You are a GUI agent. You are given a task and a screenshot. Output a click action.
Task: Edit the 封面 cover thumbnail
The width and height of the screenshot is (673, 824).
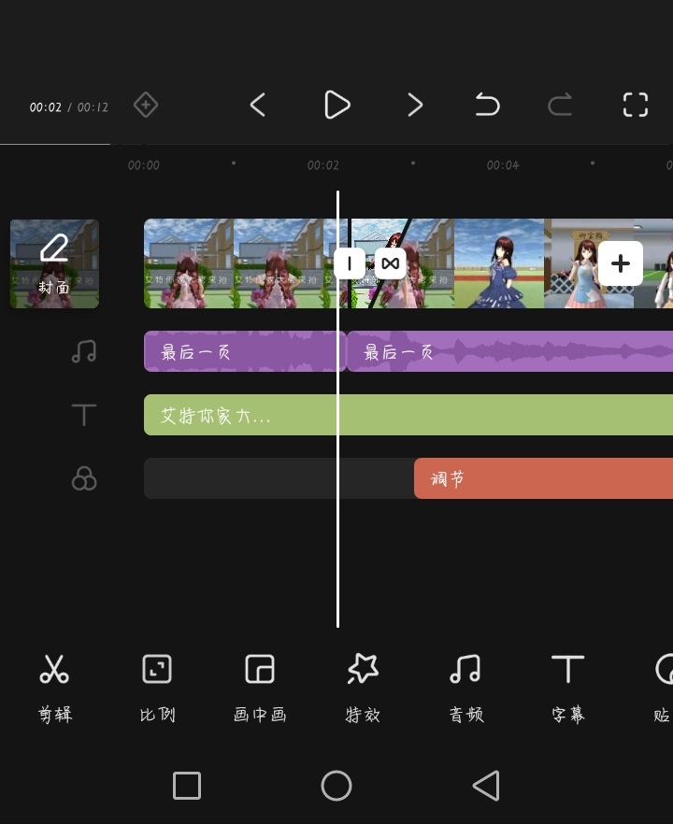point(54,263)
